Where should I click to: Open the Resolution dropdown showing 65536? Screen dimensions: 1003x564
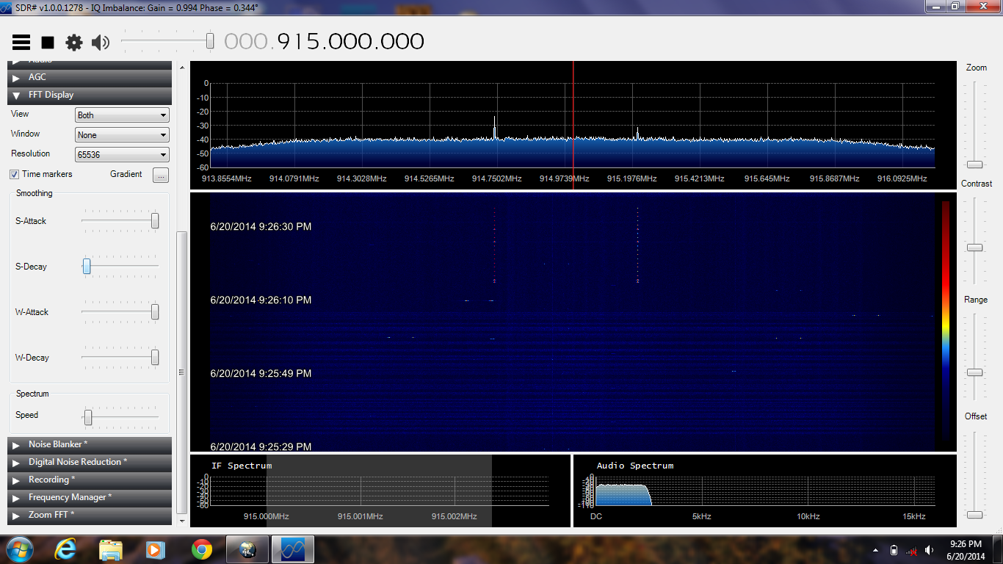122,155
